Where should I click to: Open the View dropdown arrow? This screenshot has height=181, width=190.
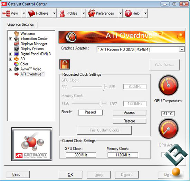24,13
